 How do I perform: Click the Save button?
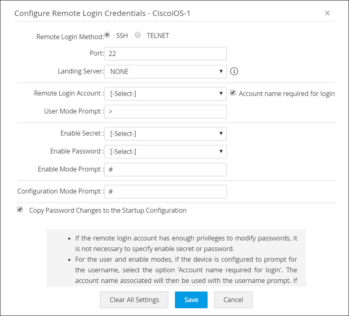coord(191,300)
